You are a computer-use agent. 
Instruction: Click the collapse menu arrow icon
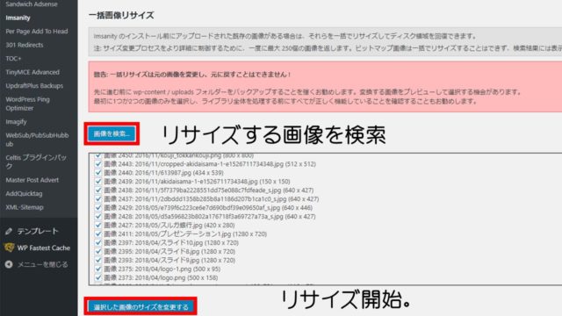pos(9,264)
